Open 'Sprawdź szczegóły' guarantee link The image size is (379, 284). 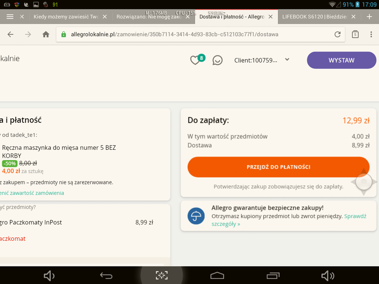(289, 220)
